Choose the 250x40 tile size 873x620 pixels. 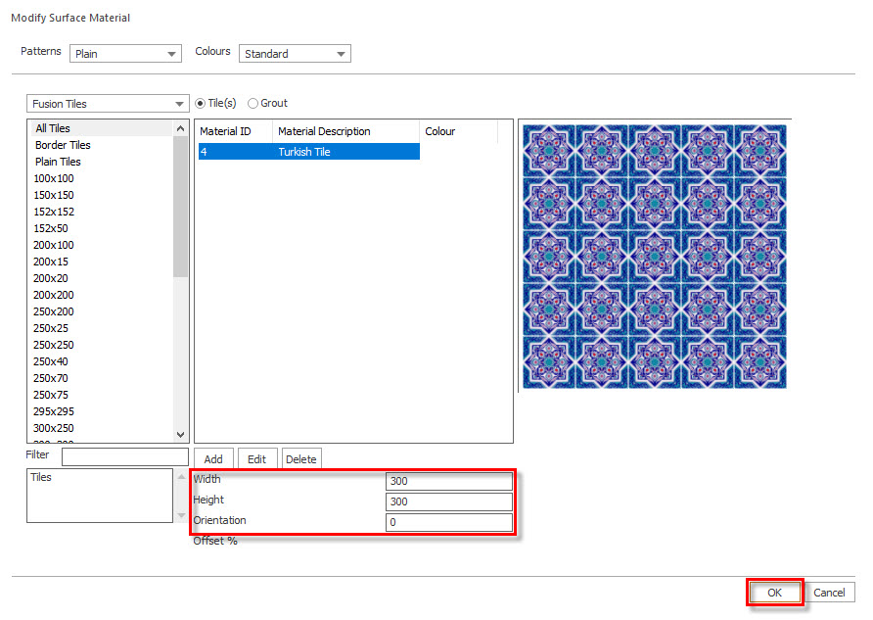coord(51,362)
